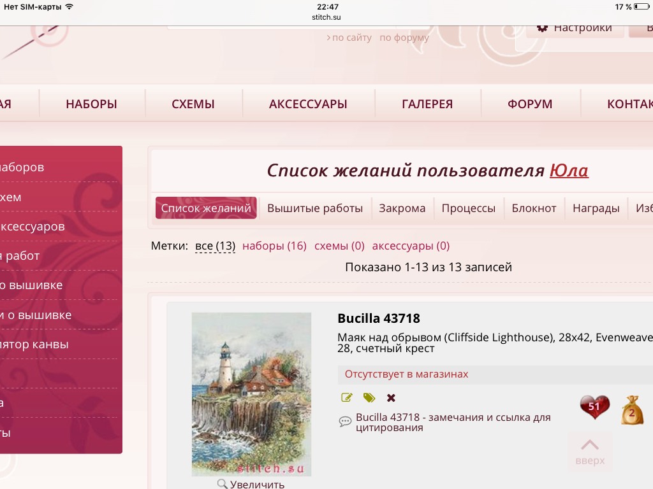Switch to the Закрома tab
653x489 pixels.
[402, 208]
